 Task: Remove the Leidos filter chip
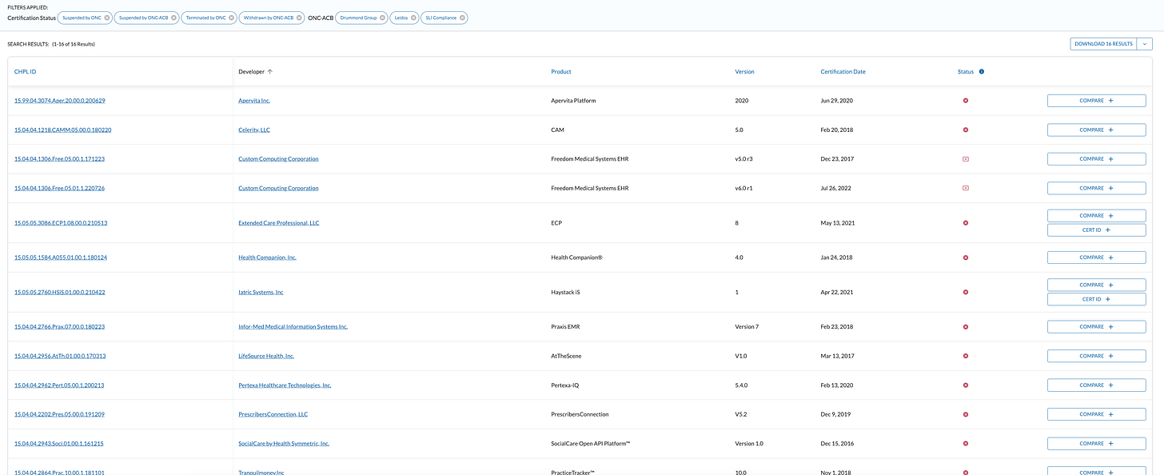click(413, 18)
